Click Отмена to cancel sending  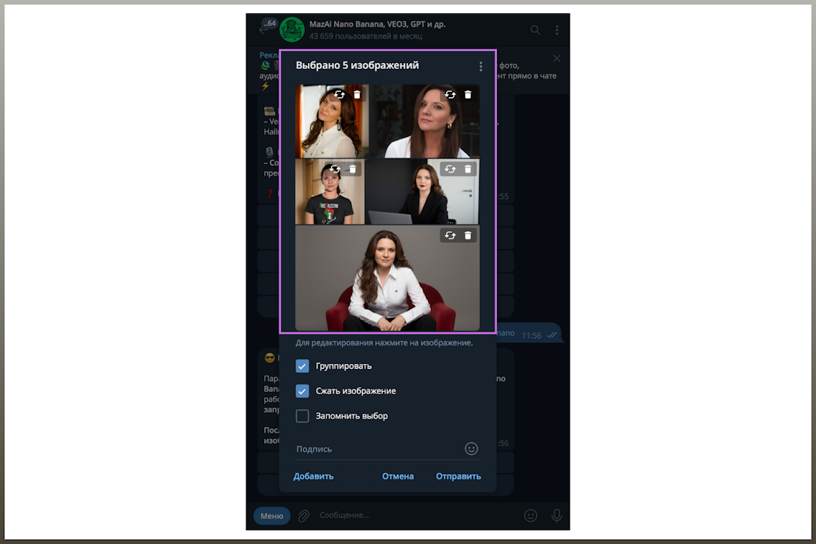coord(398,477)
